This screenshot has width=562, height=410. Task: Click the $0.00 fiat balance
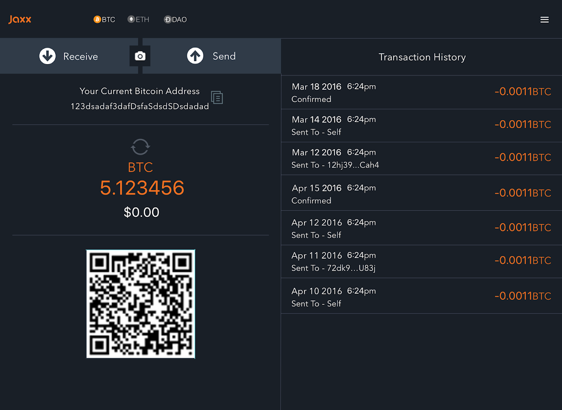[141, 212]
